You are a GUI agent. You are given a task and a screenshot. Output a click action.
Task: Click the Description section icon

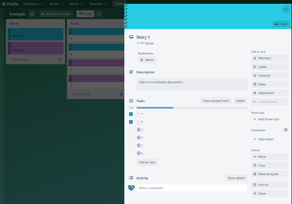point(131,72)
